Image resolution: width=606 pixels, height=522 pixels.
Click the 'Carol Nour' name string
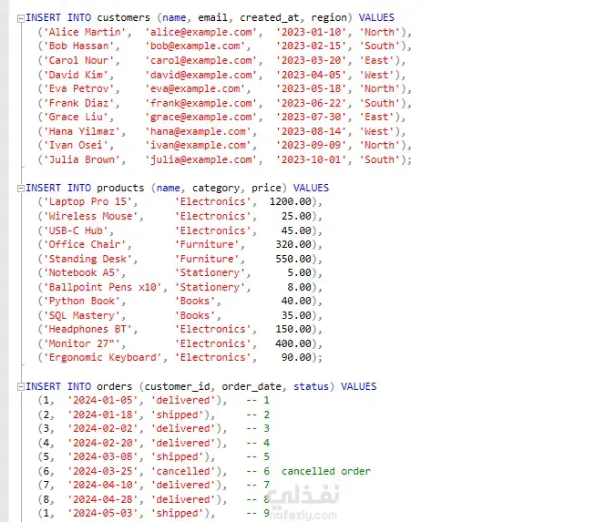[78, 60]
